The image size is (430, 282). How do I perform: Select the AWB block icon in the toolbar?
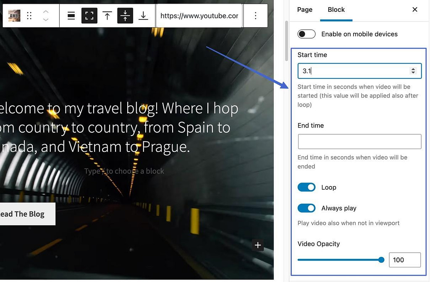tap(14, 16)
